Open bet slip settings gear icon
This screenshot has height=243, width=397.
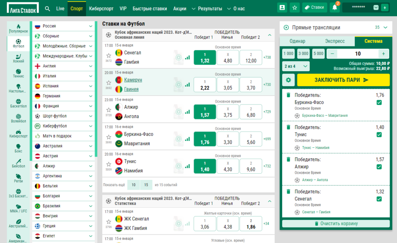click(x=288, y=80)
